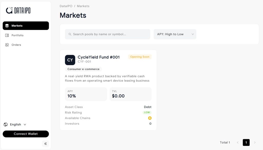Click the next page arrow
Screen dimensions: 263x150
255,143
